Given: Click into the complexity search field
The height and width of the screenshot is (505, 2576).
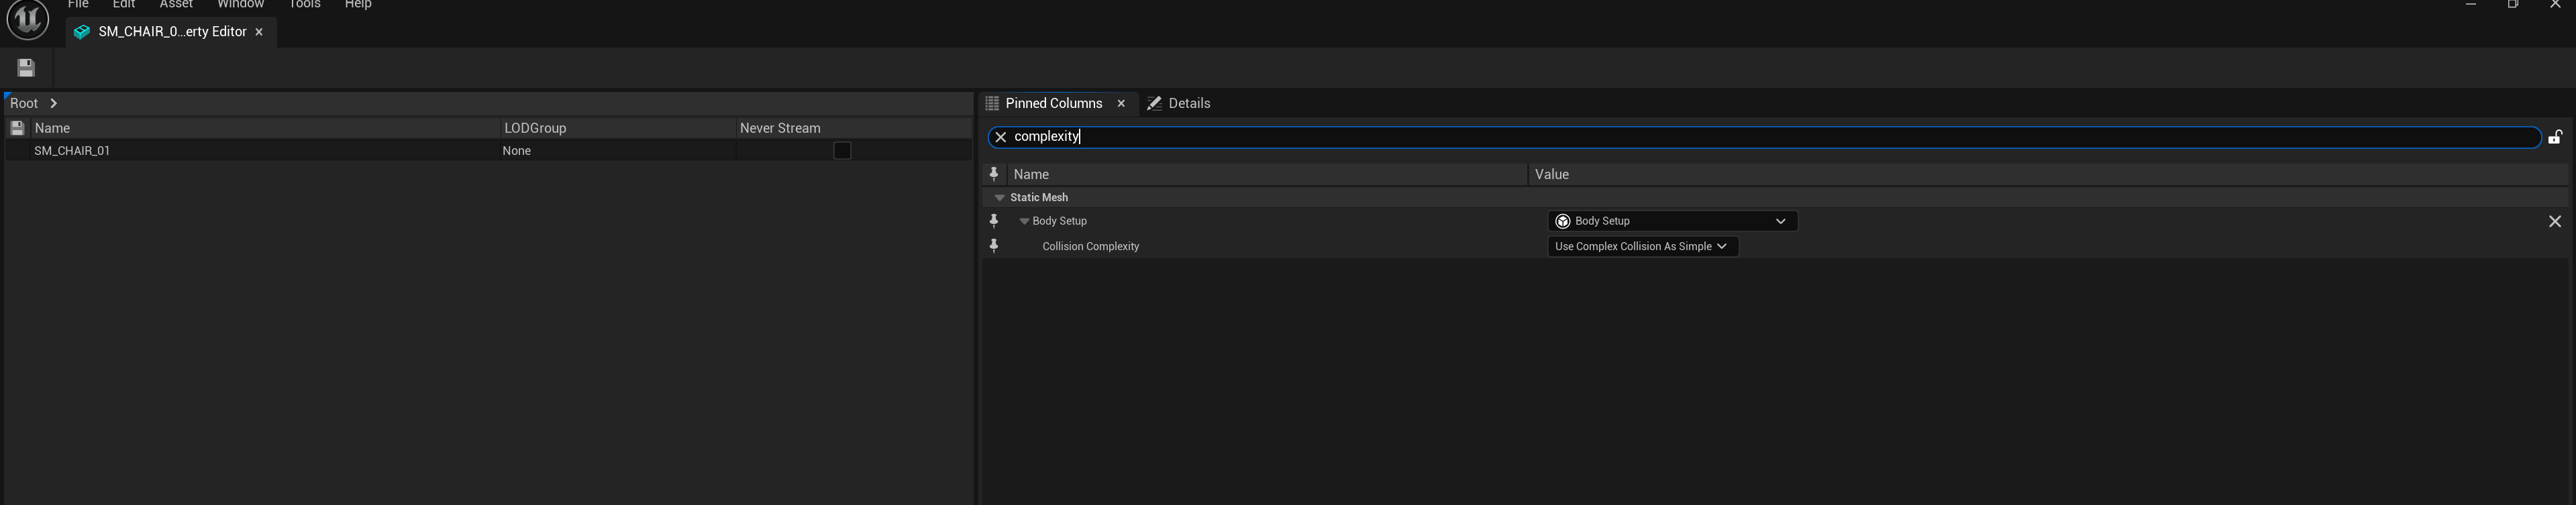Looking at the screenshot, I should 1700,137.
